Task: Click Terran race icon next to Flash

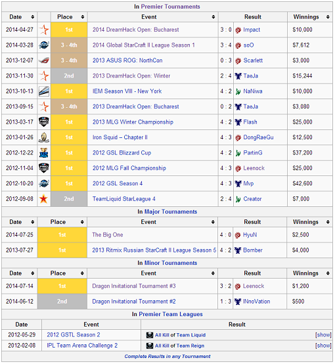Action: (238, 122)
